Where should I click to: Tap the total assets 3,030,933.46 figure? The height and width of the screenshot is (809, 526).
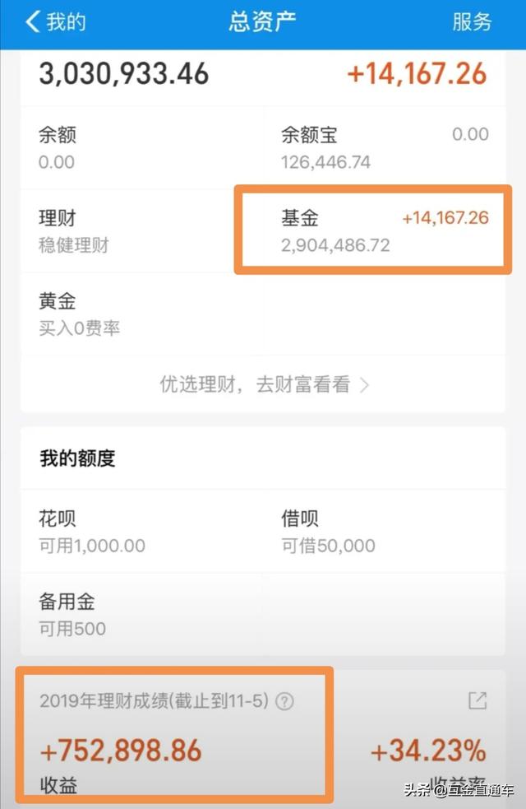124,74
